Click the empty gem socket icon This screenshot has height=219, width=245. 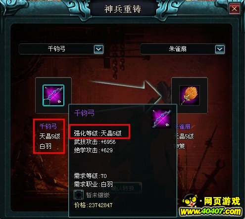79,195
